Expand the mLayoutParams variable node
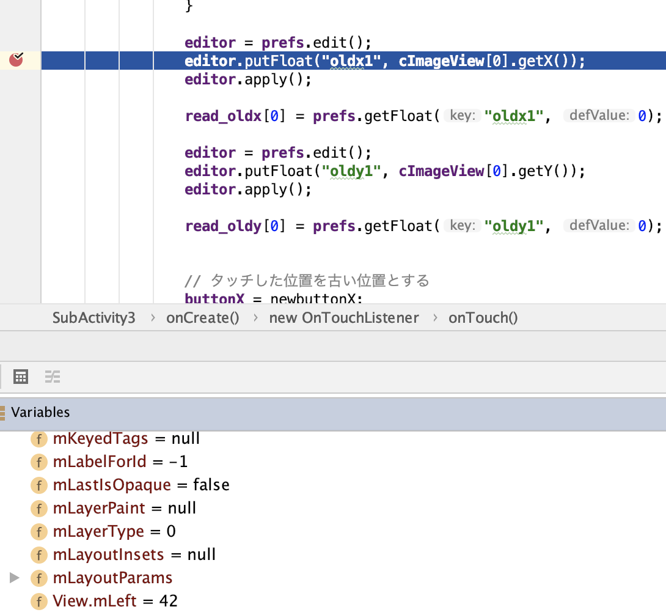This screenshot has height=615, width=666. point(13,578)
